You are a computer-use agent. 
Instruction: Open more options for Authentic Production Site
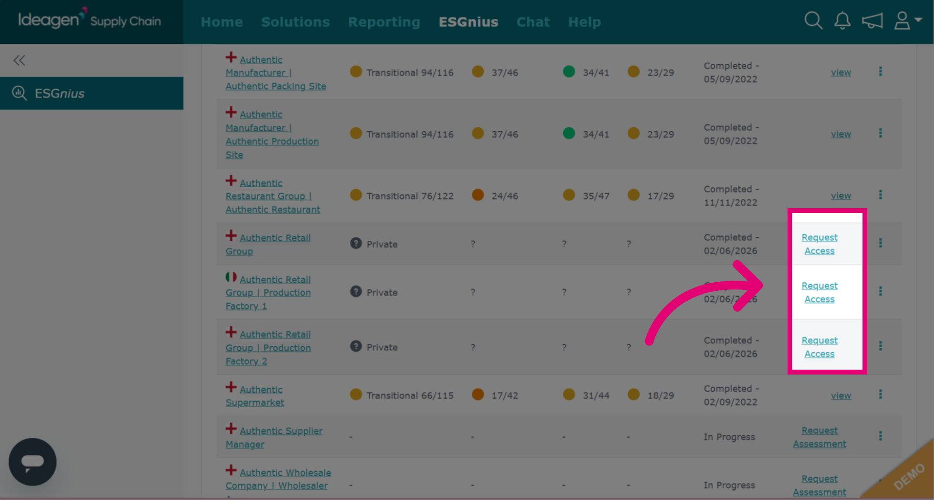pos(880,133)
